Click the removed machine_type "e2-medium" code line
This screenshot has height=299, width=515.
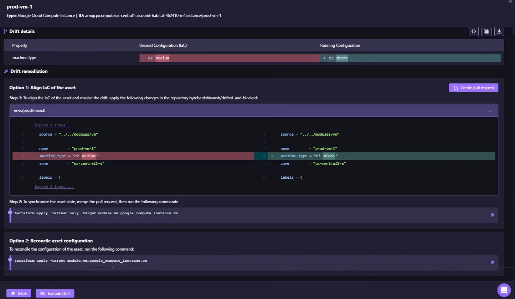pyautogui.click(x=133, y=156)
